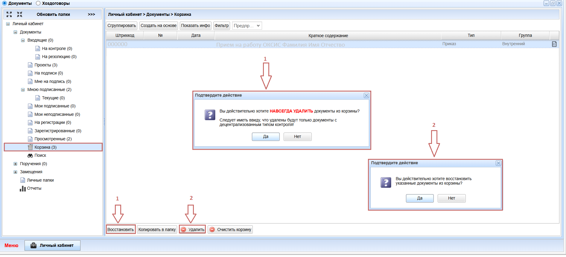This screenshot has width=566, height=257.
Task: Click the binoculars Поиск icon
Action: [30, 156]
